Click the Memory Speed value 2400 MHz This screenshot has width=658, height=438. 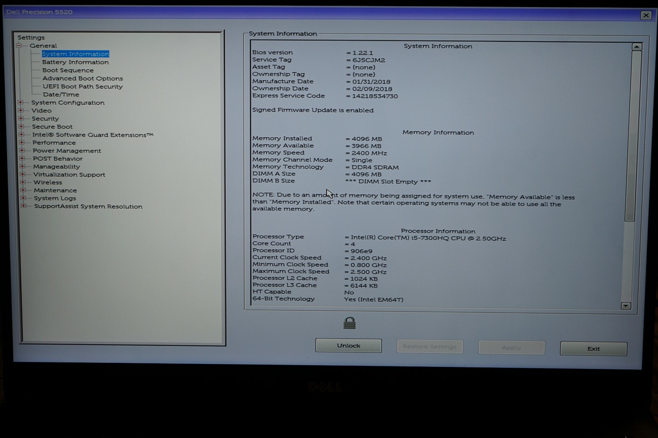click(369, 153)
